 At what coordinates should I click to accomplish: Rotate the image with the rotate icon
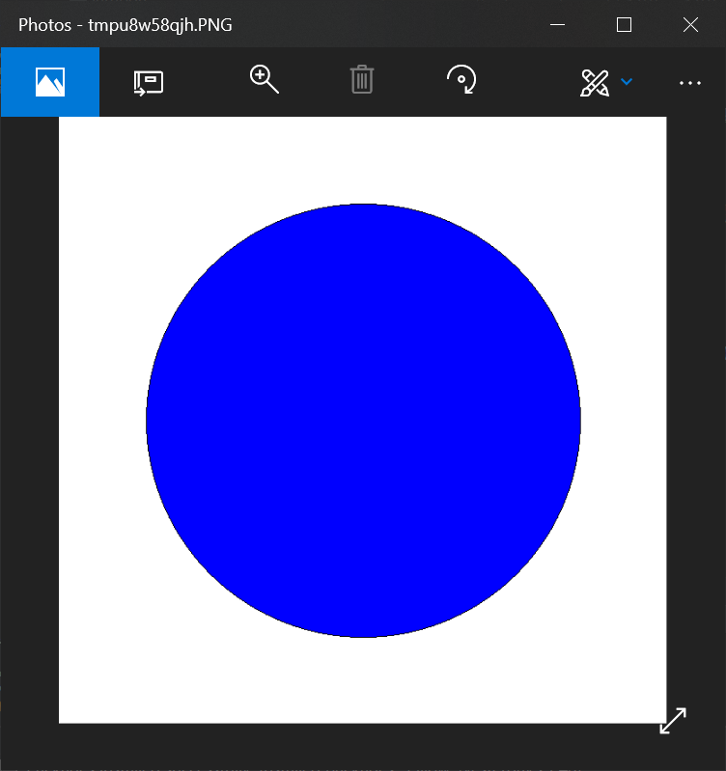tap(461, 79)
